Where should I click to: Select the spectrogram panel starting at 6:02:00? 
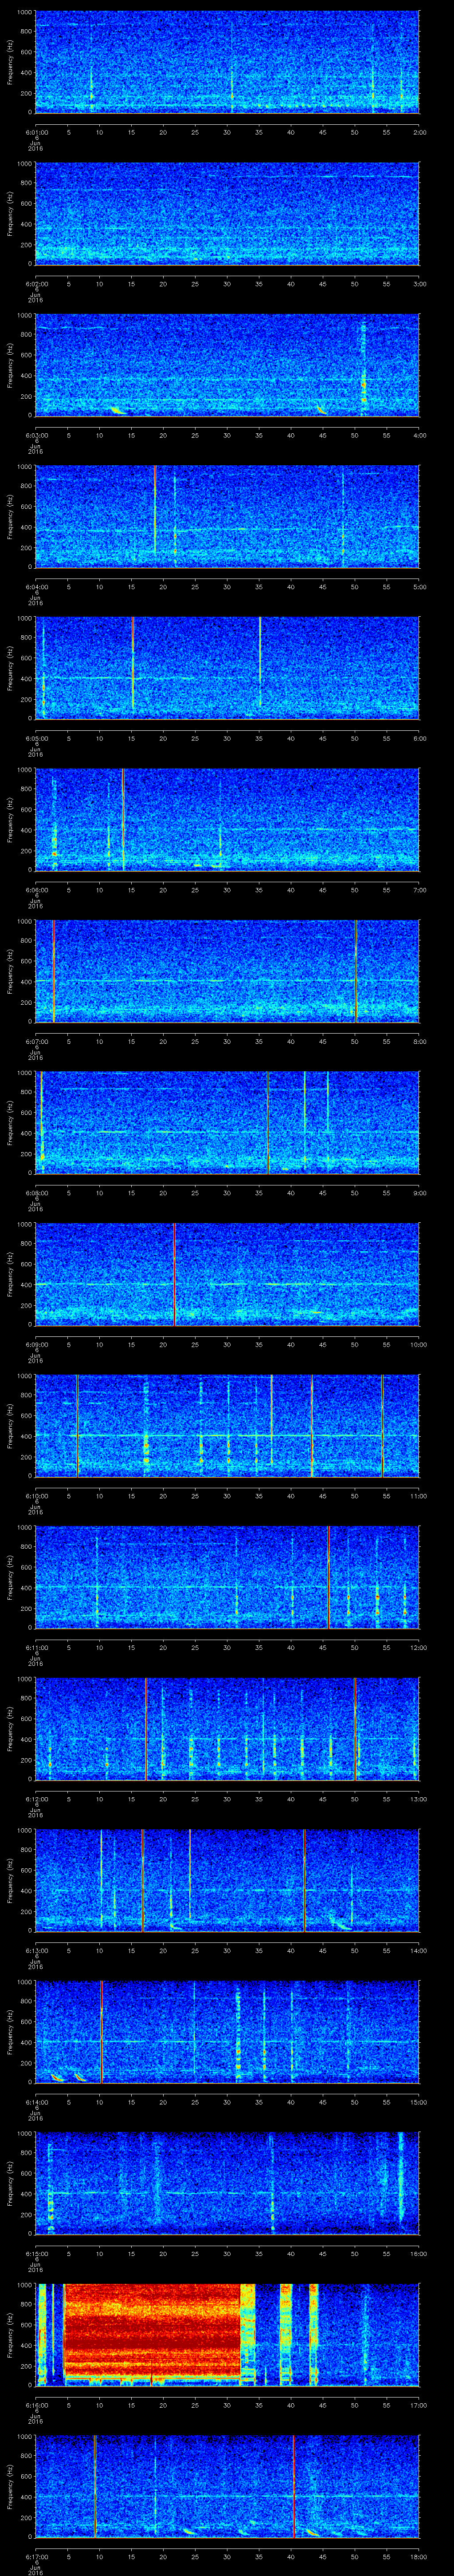click(x=227, y=213)
